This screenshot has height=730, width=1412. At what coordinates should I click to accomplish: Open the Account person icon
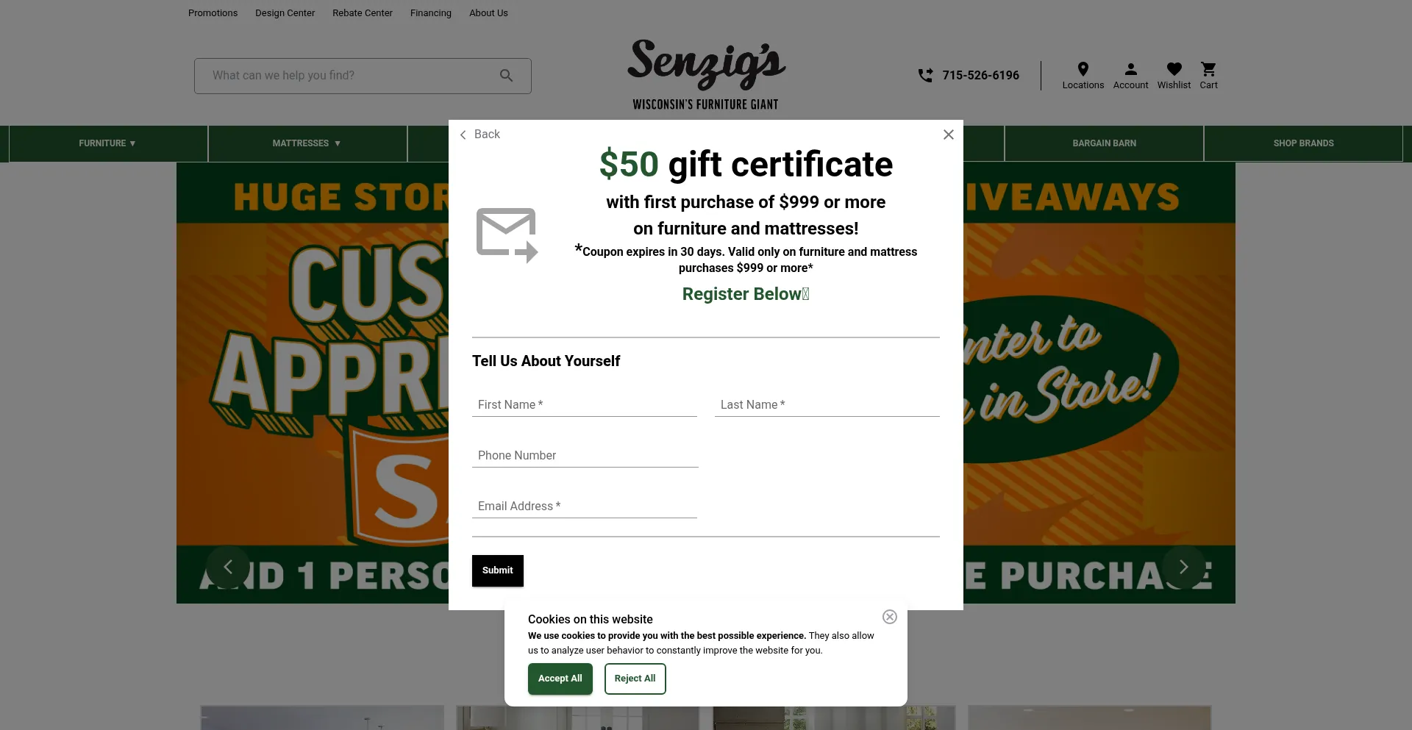click(x=1130, y=69)
